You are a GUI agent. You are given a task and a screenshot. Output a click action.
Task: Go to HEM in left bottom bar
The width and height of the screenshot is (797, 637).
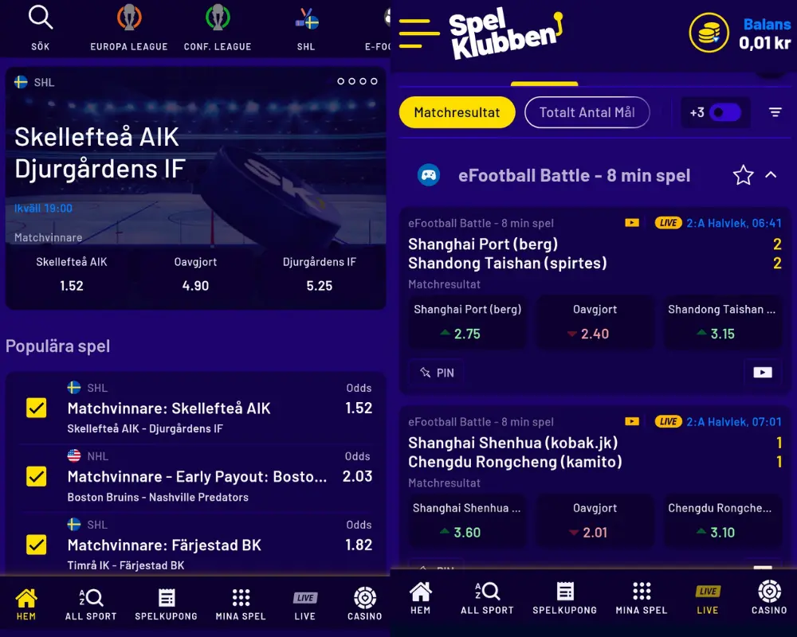26,604
